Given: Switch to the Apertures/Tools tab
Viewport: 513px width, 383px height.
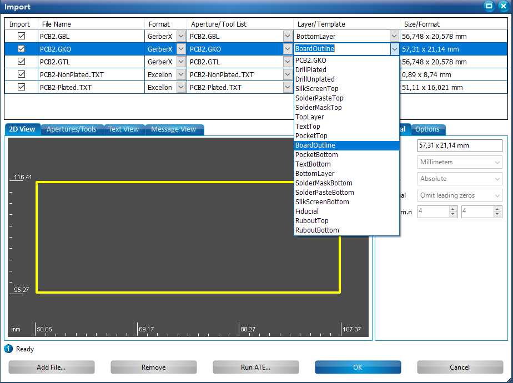Looking at the screenshot, I should [71, 129].
